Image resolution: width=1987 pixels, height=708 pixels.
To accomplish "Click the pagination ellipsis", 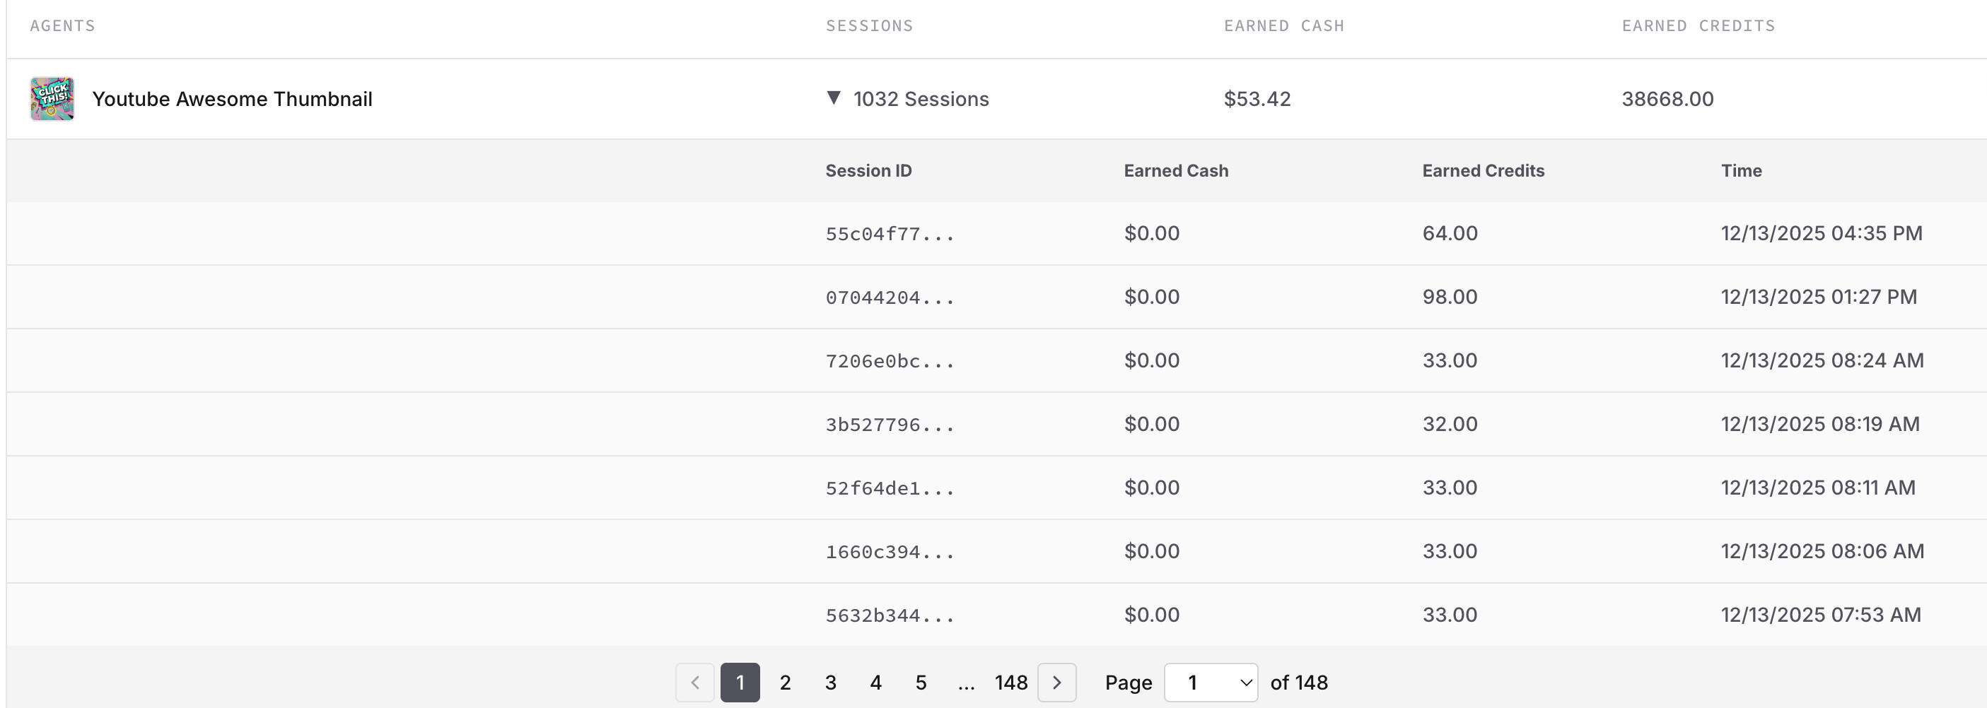I will click(x=966, y=683).
